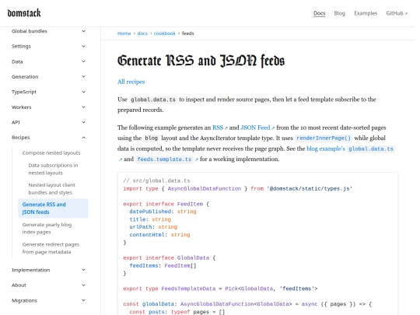Open the renderInnerPage() code link

click(324, 138)
